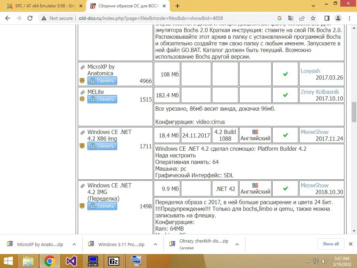Click the 108 Мб size cell

point(167,74)
